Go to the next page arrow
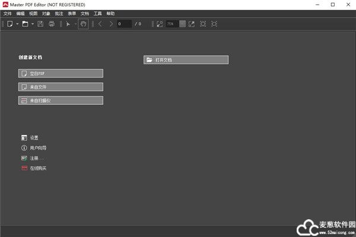356x237 pixels. (x=111, y=24)
